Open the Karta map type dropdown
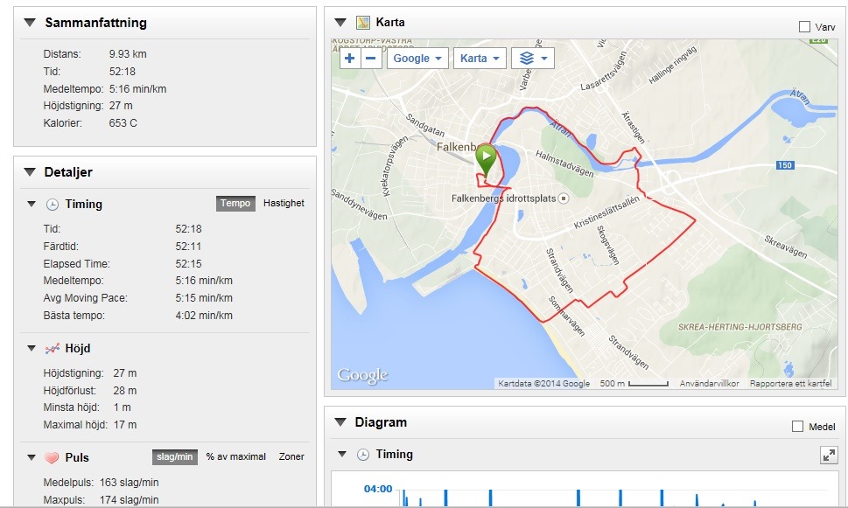The height and width of the screenshot is (508, 848). tap(480, 59)
